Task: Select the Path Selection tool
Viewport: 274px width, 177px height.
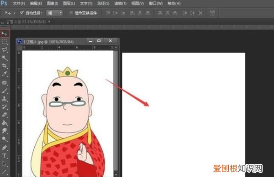Action: 5,164
